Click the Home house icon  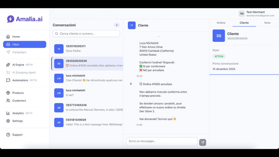pyautogui.click(x=8, y=37)
